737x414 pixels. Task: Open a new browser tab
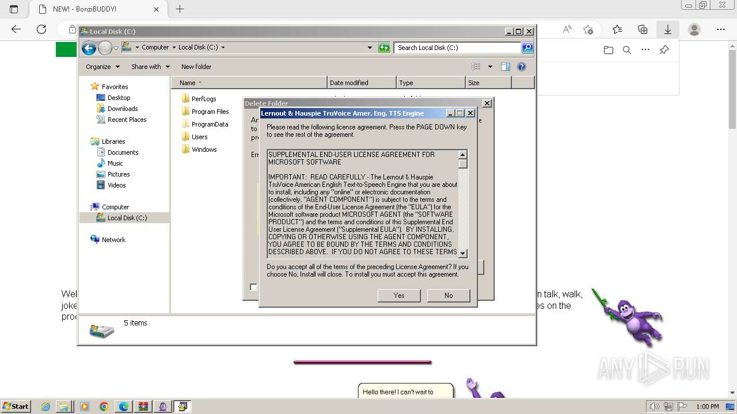pos(180,9)
